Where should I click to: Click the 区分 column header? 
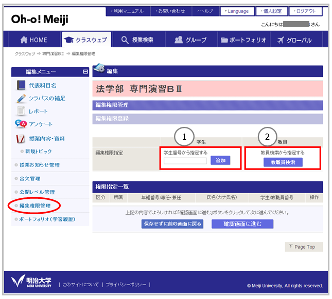[x=100, y=197]
